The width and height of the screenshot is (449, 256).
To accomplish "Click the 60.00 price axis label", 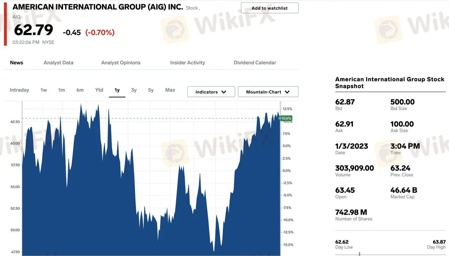I will pos(15,143).
